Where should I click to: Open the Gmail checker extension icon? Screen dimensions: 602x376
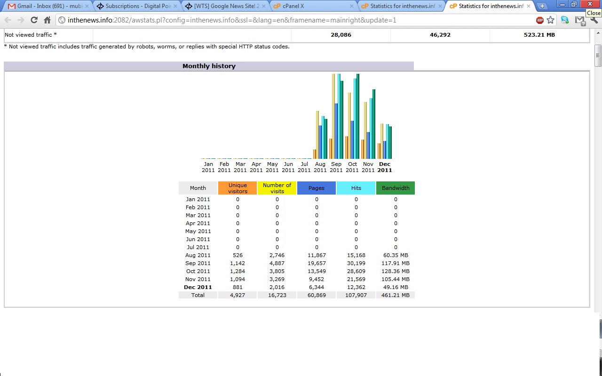[580, 20]
